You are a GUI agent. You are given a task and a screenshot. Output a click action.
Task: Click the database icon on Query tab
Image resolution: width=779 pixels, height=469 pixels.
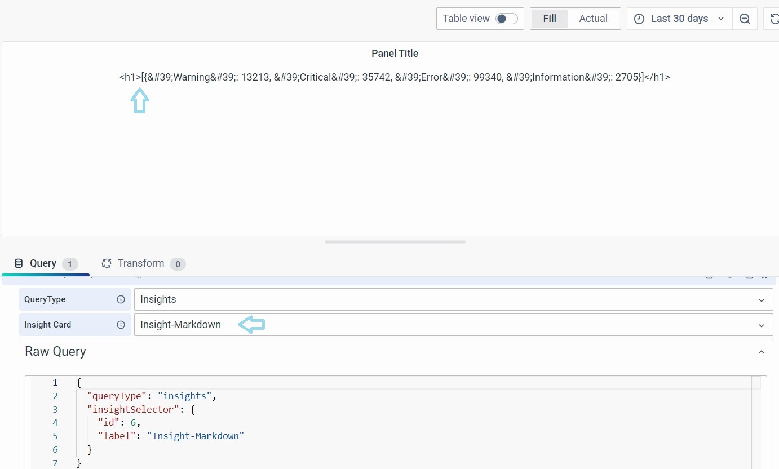19,263
